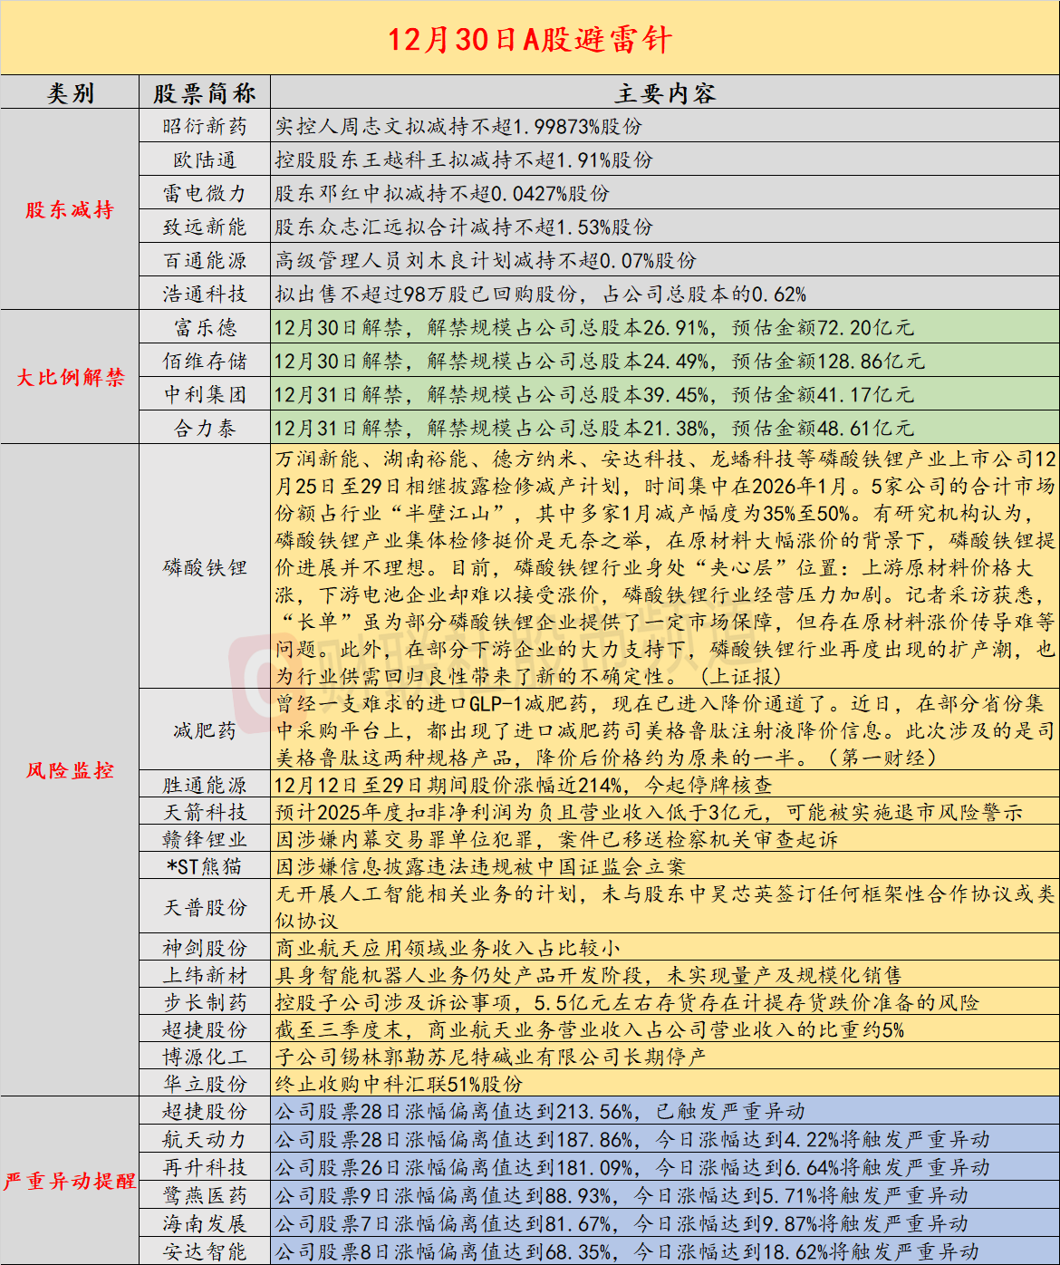
Task: Select stock name 胜通能源
Action: [205, 785]
